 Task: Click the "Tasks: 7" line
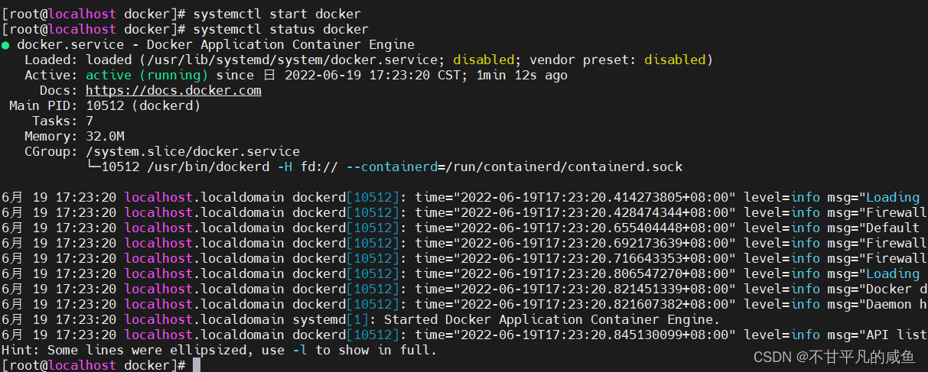tap(63, 121)
